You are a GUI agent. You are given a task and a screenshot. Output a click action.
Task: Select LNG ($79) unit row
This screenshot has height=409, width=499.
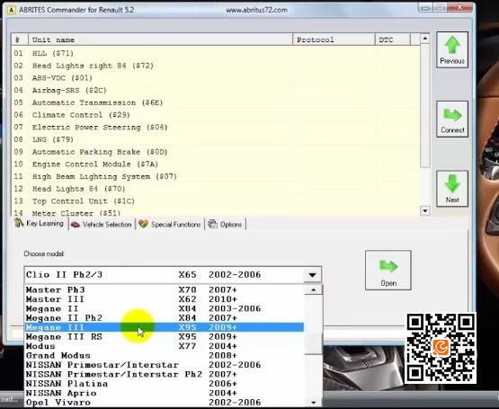pyautogui.click(x=216, y=139)
